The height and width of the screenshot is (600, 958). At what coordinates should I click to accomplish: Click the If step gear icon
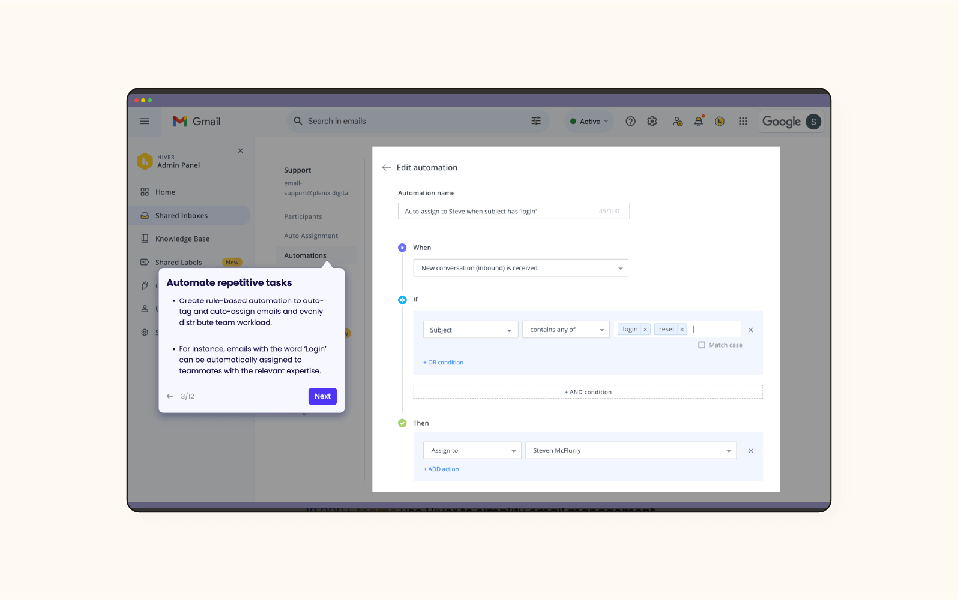click(402, 300)
